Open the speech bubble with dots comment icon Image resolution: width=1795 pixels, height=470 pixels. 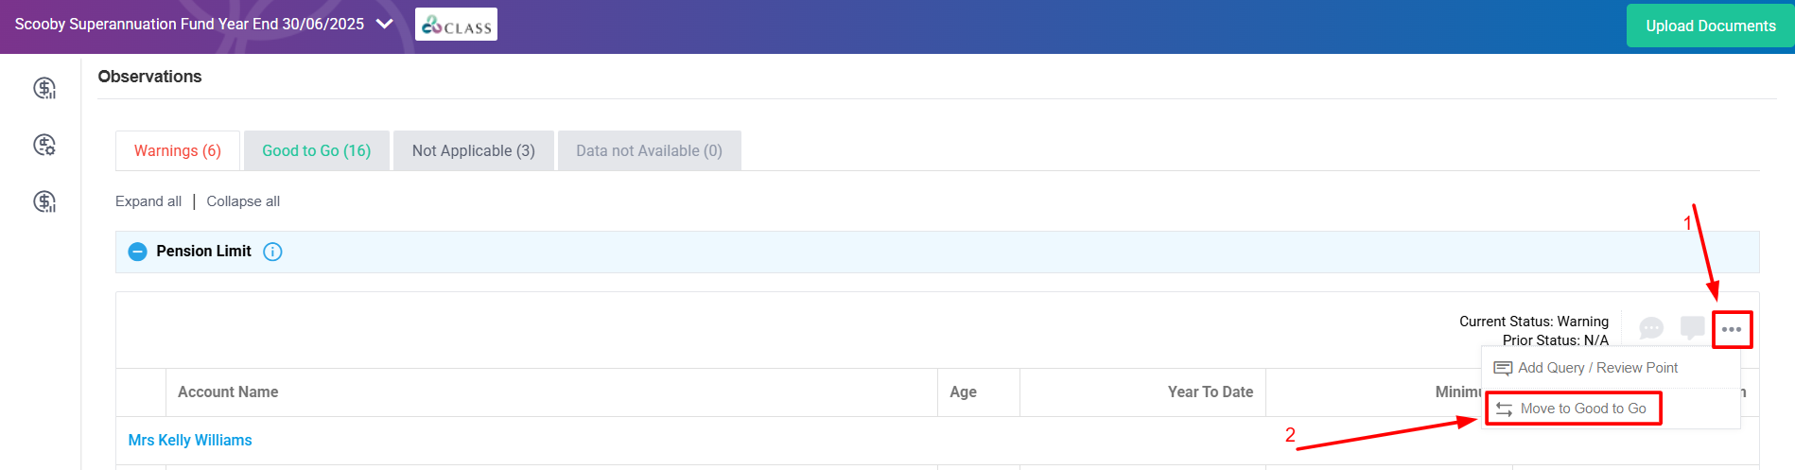coord(1651,328)
